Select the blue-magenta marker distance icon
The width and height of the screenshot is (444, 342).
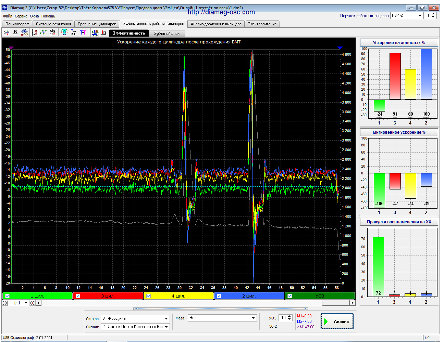83,32
